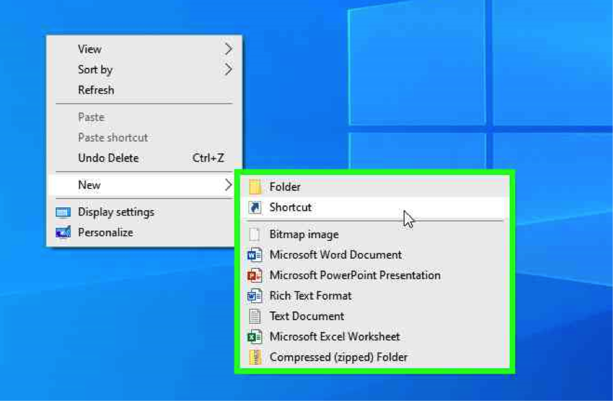Click the yellow Folder icon in submenu
The height and width of the screenshot is (401, 613).
pyautogui.click(x=255, y=187)
